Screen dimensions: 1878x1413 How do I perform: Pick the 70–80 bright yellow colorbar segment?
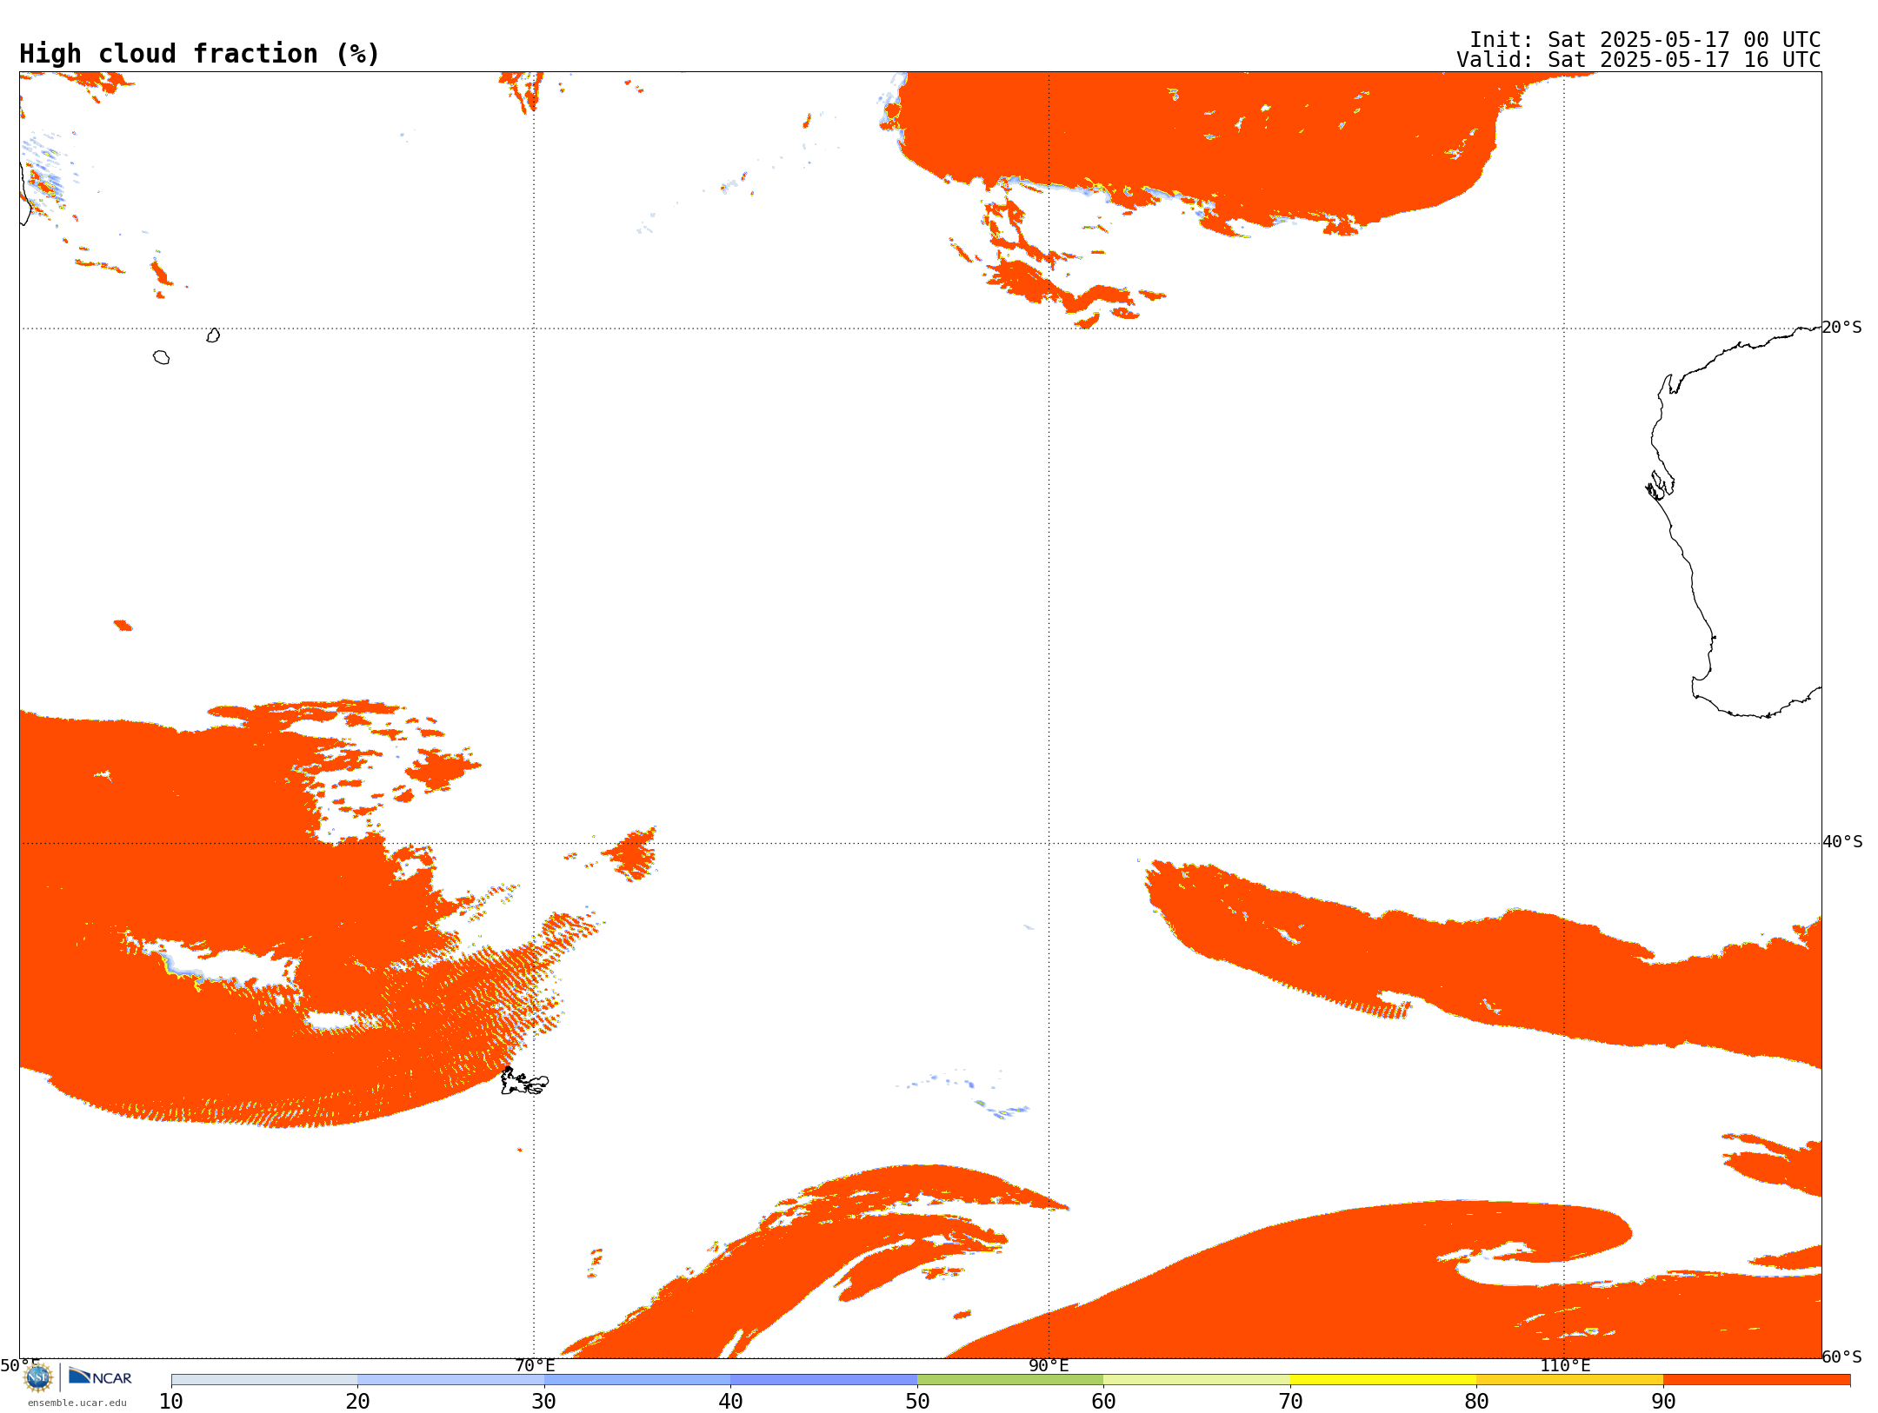pos(1383,1380)
